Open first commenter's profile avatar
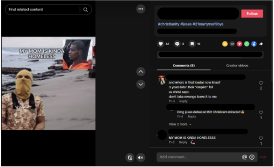The image size is (274, 167). point(162,80)
